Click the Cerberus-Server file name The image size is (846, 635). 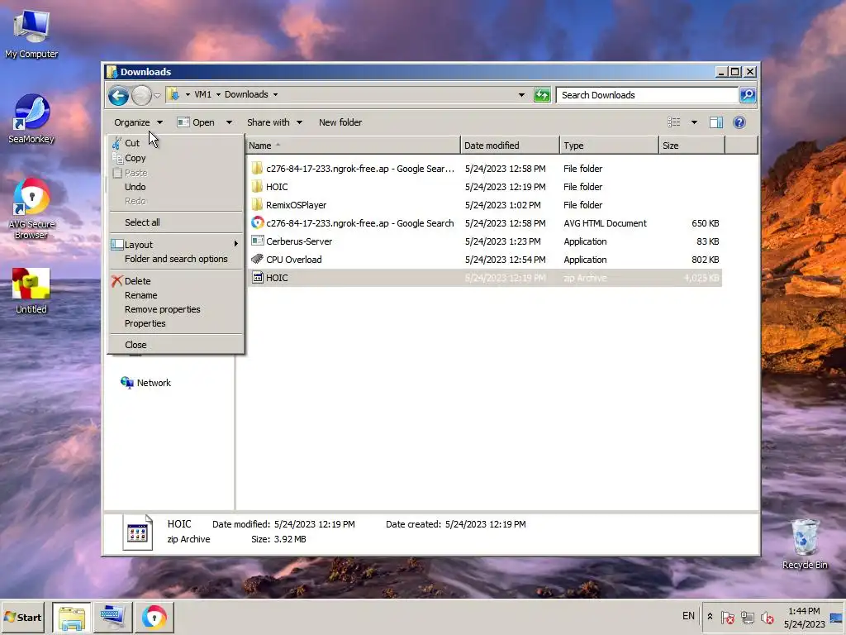pyautogui.click(x=299, y=241)
